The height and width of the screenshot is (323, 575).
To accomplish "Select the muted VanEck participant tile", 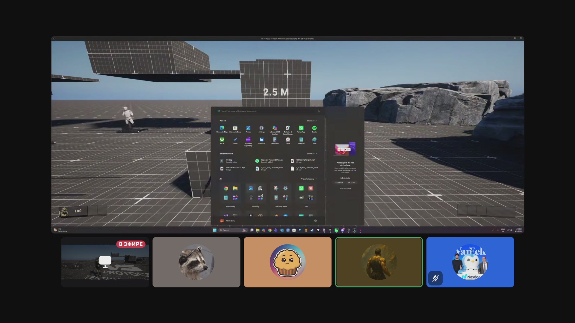I will click(x=470, y=262).
